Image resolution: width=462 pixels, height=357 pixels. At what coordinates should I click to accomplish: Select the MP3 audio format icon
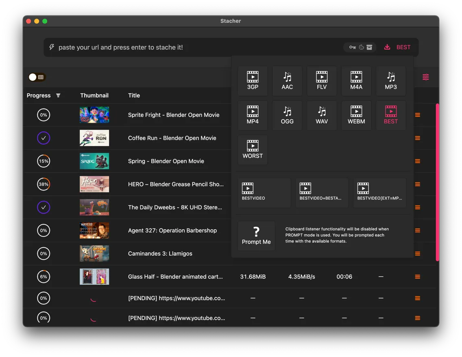pyautogui.click(x=391, y=80)
